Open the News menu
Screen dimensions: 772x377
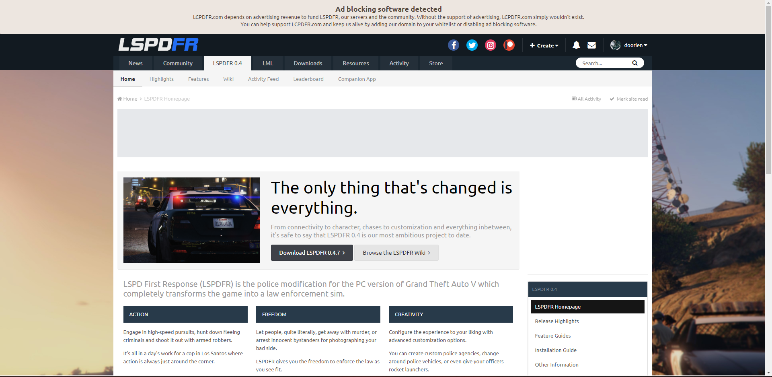click(136, 63)
